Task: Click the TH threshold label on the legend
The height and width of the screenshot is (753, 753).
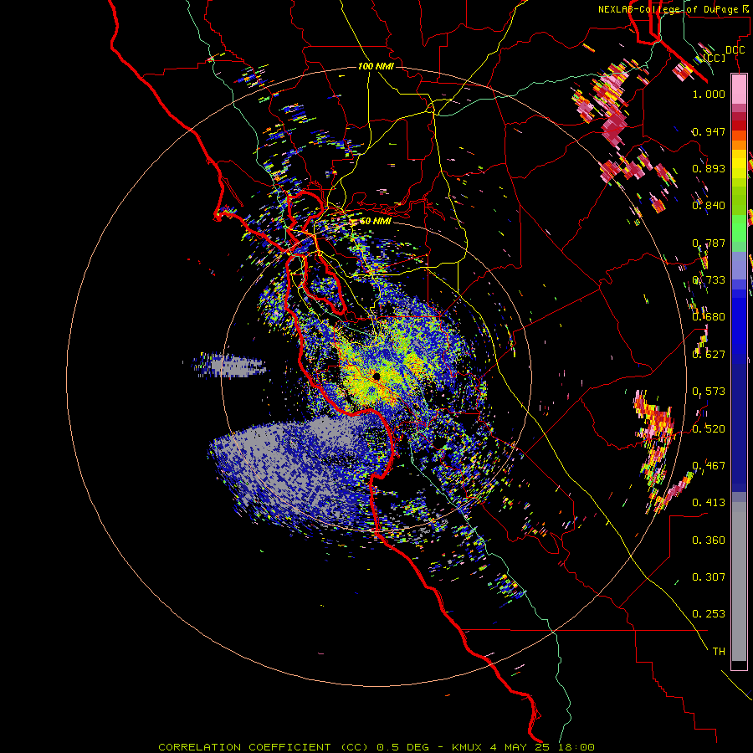Action: (719, 652)
